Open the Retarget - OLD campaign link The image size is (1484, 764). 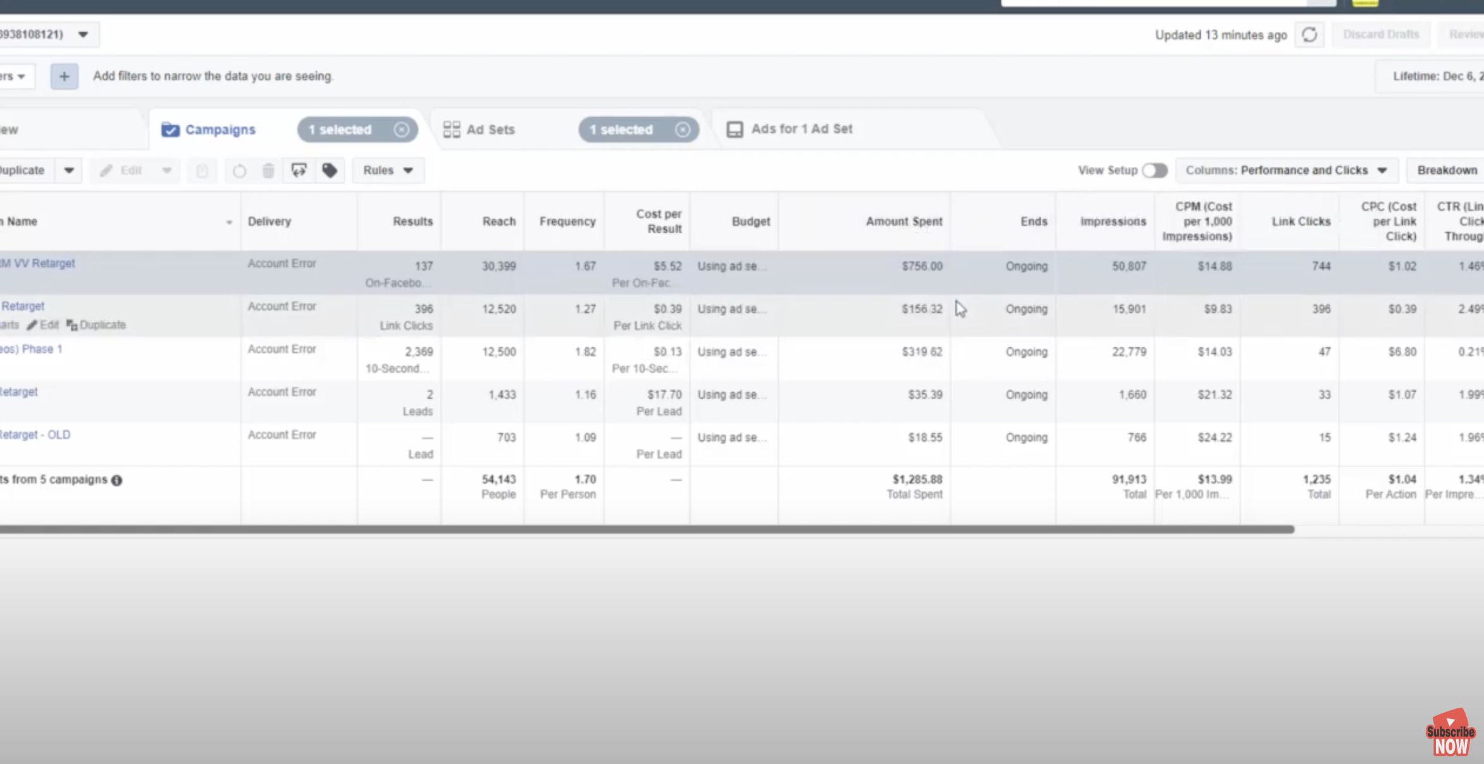[x=35, y=435]
